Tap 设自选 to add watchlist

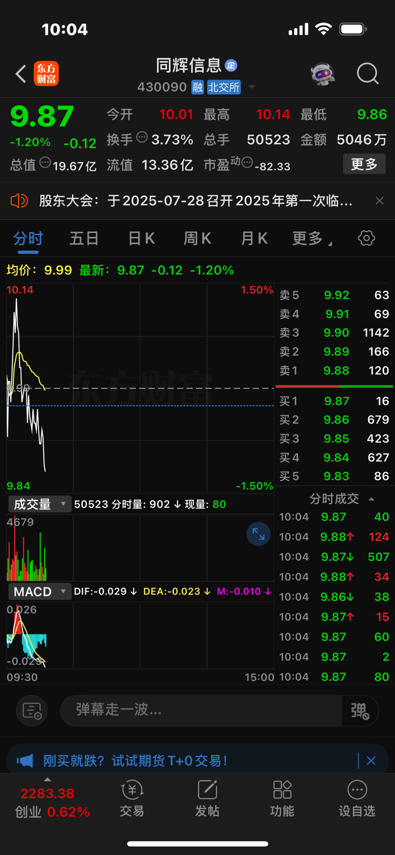(357, 799)
